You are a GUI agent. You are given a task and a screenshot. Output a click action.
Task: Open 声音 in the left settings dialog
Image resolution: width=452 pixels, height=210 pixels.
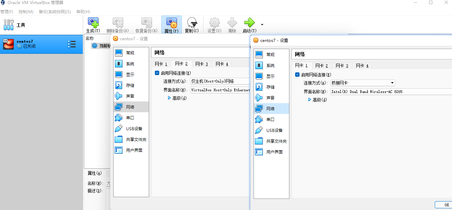(x=131, y=96)
